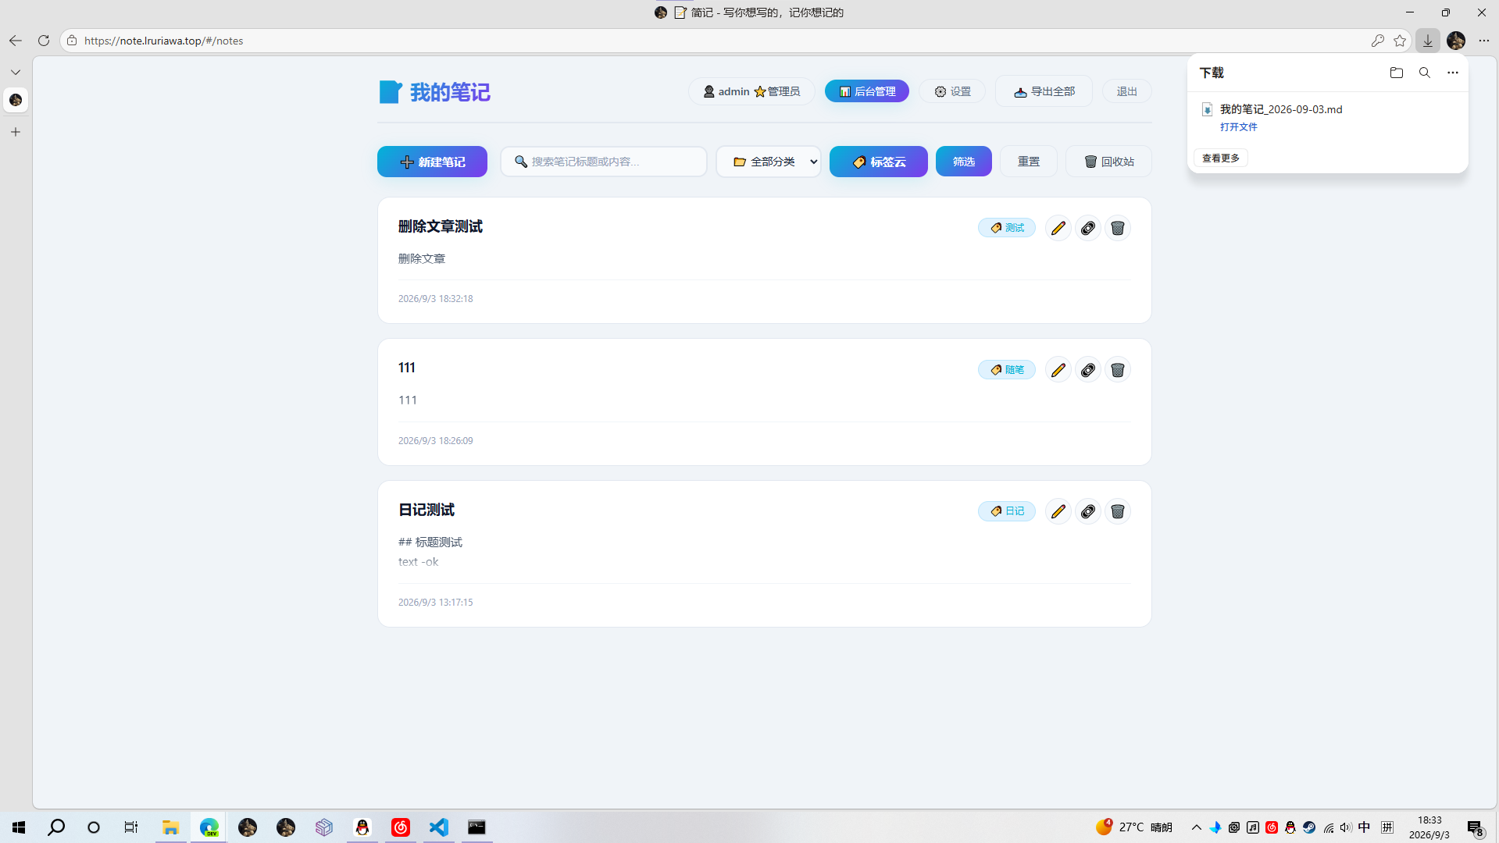The image size is (1499, 843).
Task: Add page to favorites star icon
Action: tap(1400, 41)
